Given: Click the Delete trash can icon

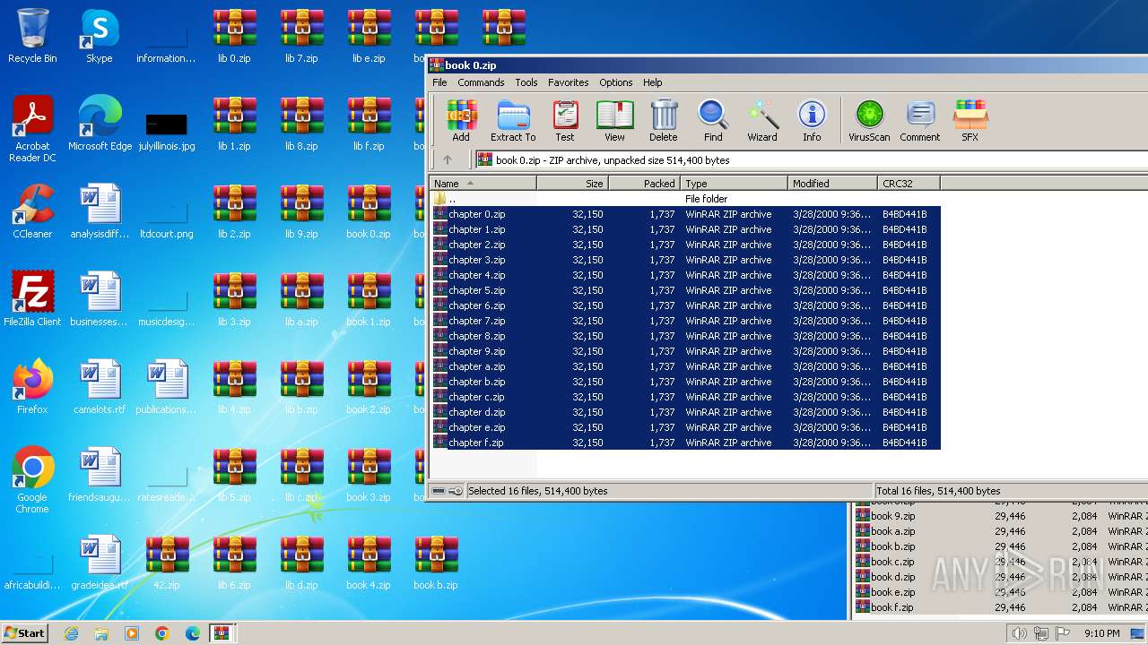Looking at the screenshot, I should (664, 121).
